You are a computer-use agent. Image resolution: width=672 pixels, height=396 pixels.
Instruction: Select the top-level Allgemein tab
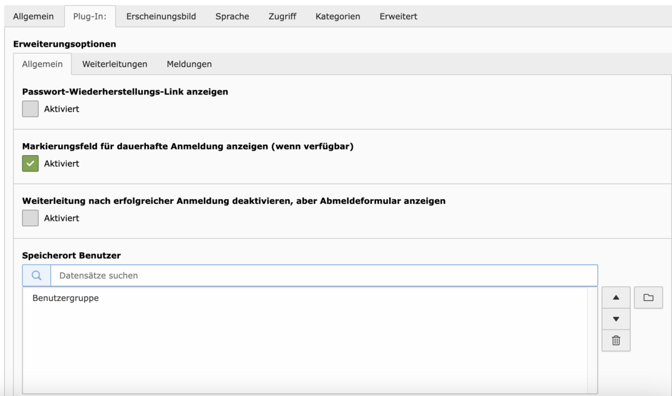[x=34, y=16]
